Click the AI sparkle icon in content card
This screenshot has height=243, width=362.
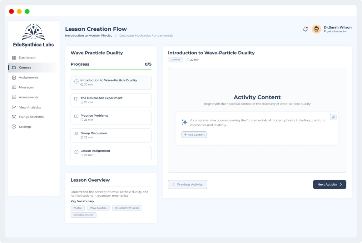click(184, 122)
